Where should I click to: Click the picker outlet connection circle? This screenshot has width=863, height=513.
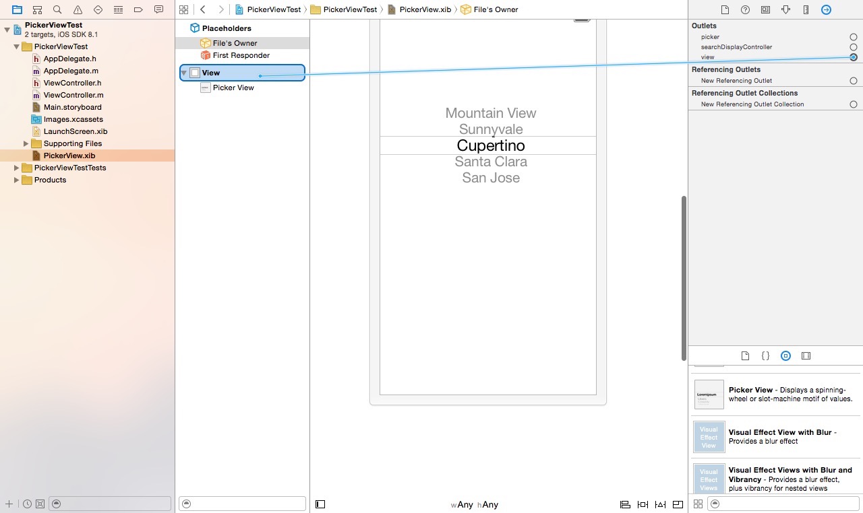point(854,37)
